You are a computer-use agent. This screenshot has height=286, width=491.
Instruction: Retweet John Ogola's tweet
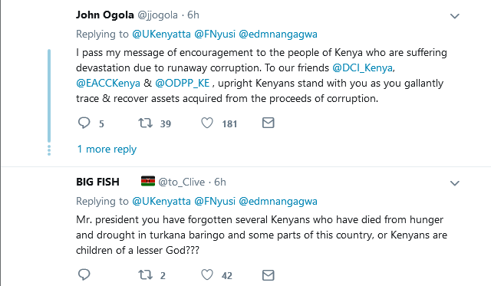tap(146, 123)
